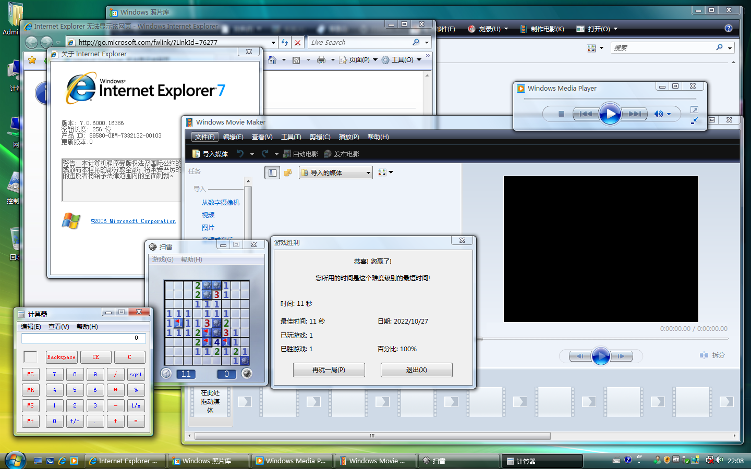Click the Home icon in Internet Explorer

[x=272, y=60]
